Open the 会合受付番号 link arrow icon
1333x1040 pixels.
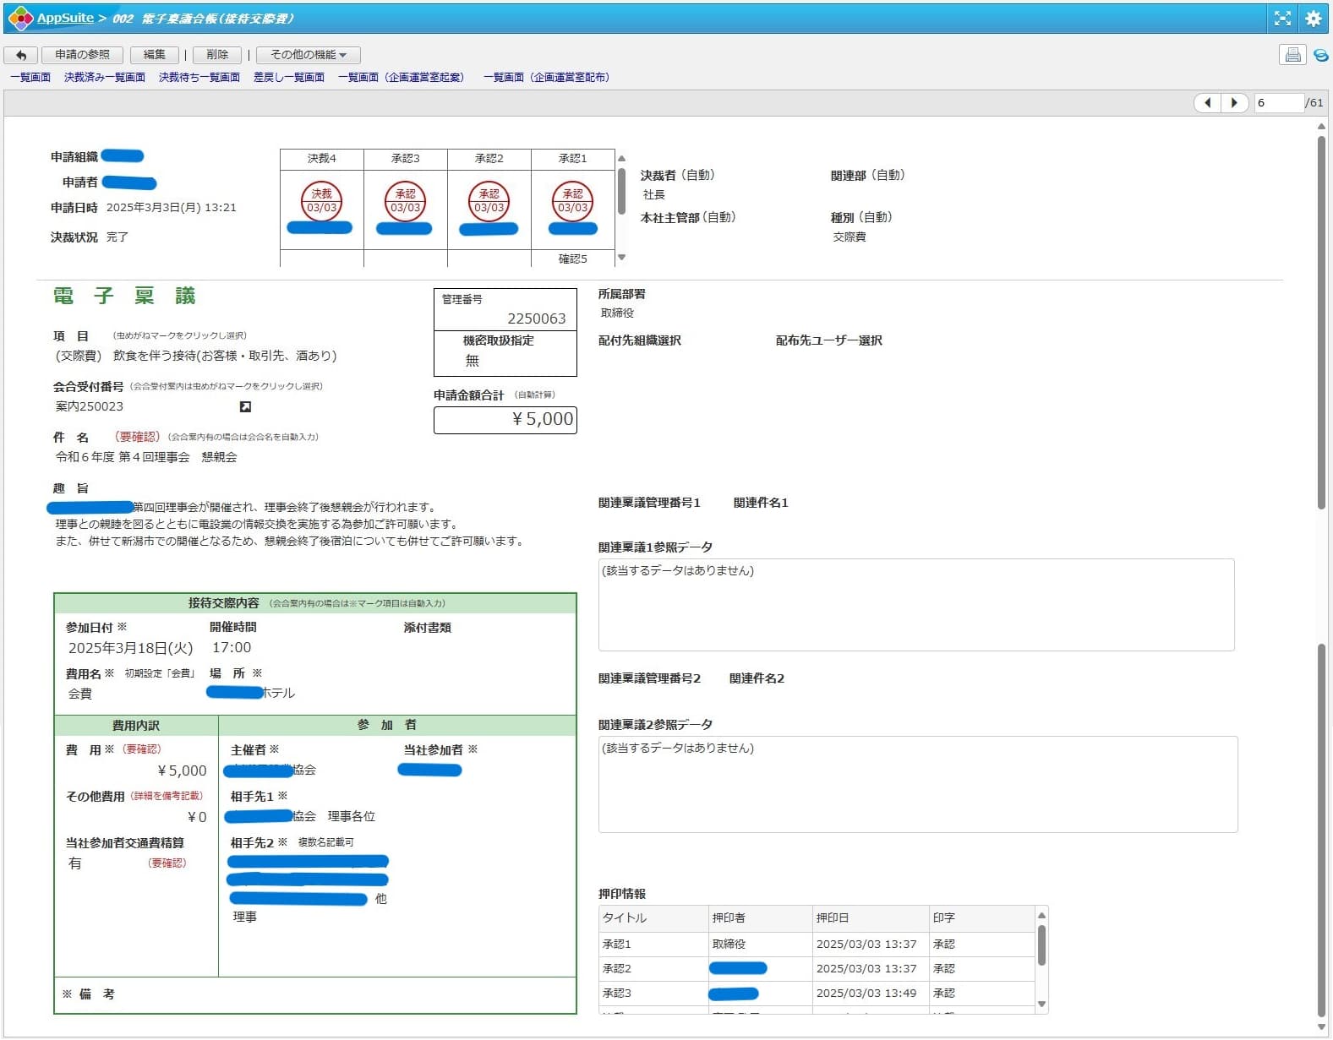pos(245,407)
